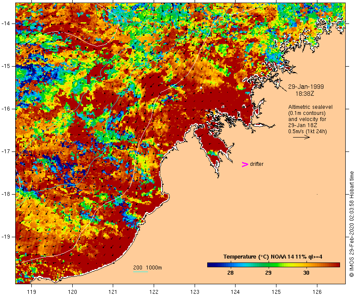The width and height of the screenshot is (357, 296).
Task: Click the IMOS copyright timestamp text
Action: (352, 224)
